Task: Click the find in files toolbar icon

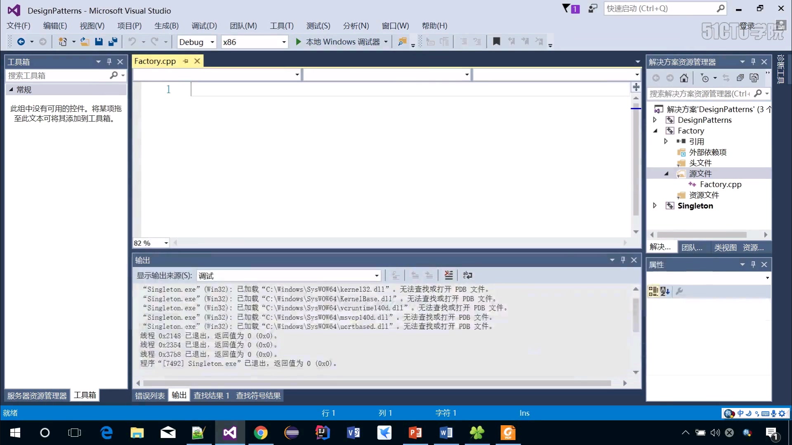Action: (x=402, y=42)
